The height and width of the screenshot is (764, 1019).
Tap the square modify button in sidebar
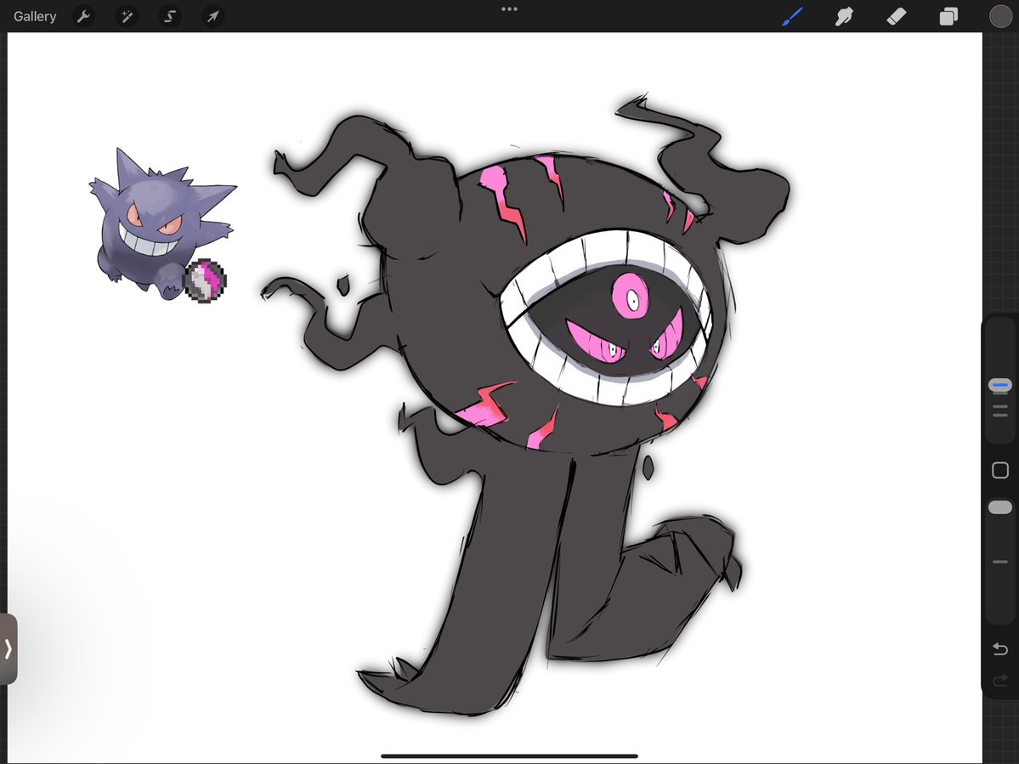point(1000,470)
